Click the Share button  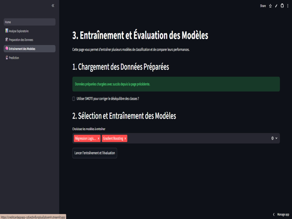coord(263,6)
